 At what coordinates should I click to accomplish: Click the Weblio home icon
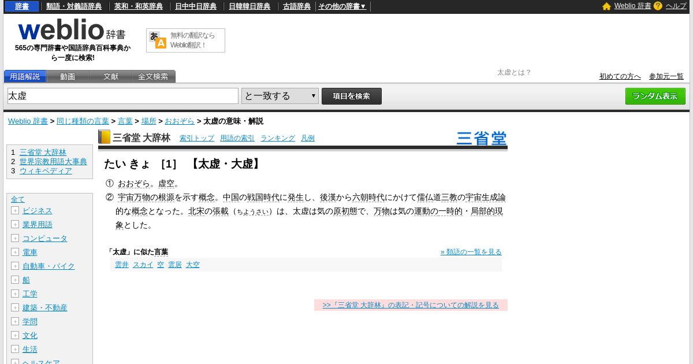point(606,6)
